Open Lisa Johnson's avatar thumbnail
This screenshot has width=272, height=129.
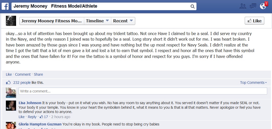[x=11, y=105]
